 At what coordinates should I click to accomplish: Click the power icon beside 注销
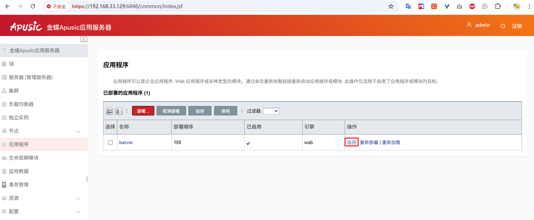(503, 26)
